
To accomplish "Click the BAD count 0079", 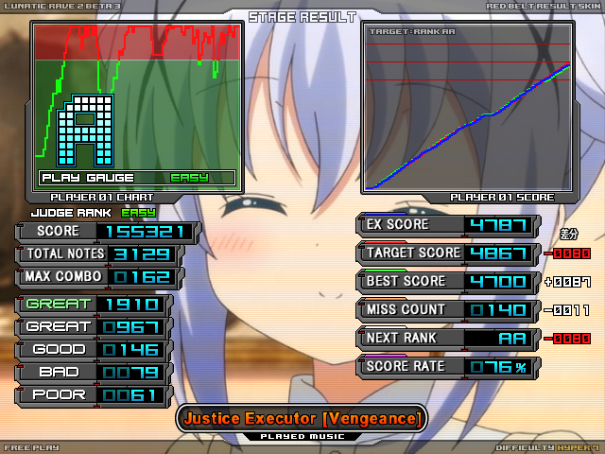I will click(131, 372).
